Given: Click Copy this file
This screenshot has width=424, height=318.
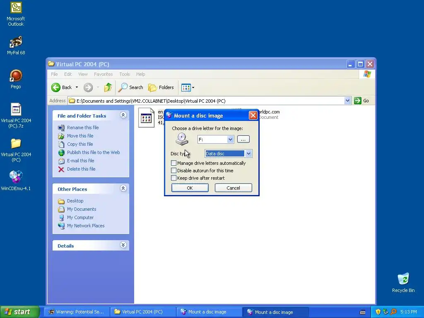Looking at the screenshot, I should click(x=80, y=144).
